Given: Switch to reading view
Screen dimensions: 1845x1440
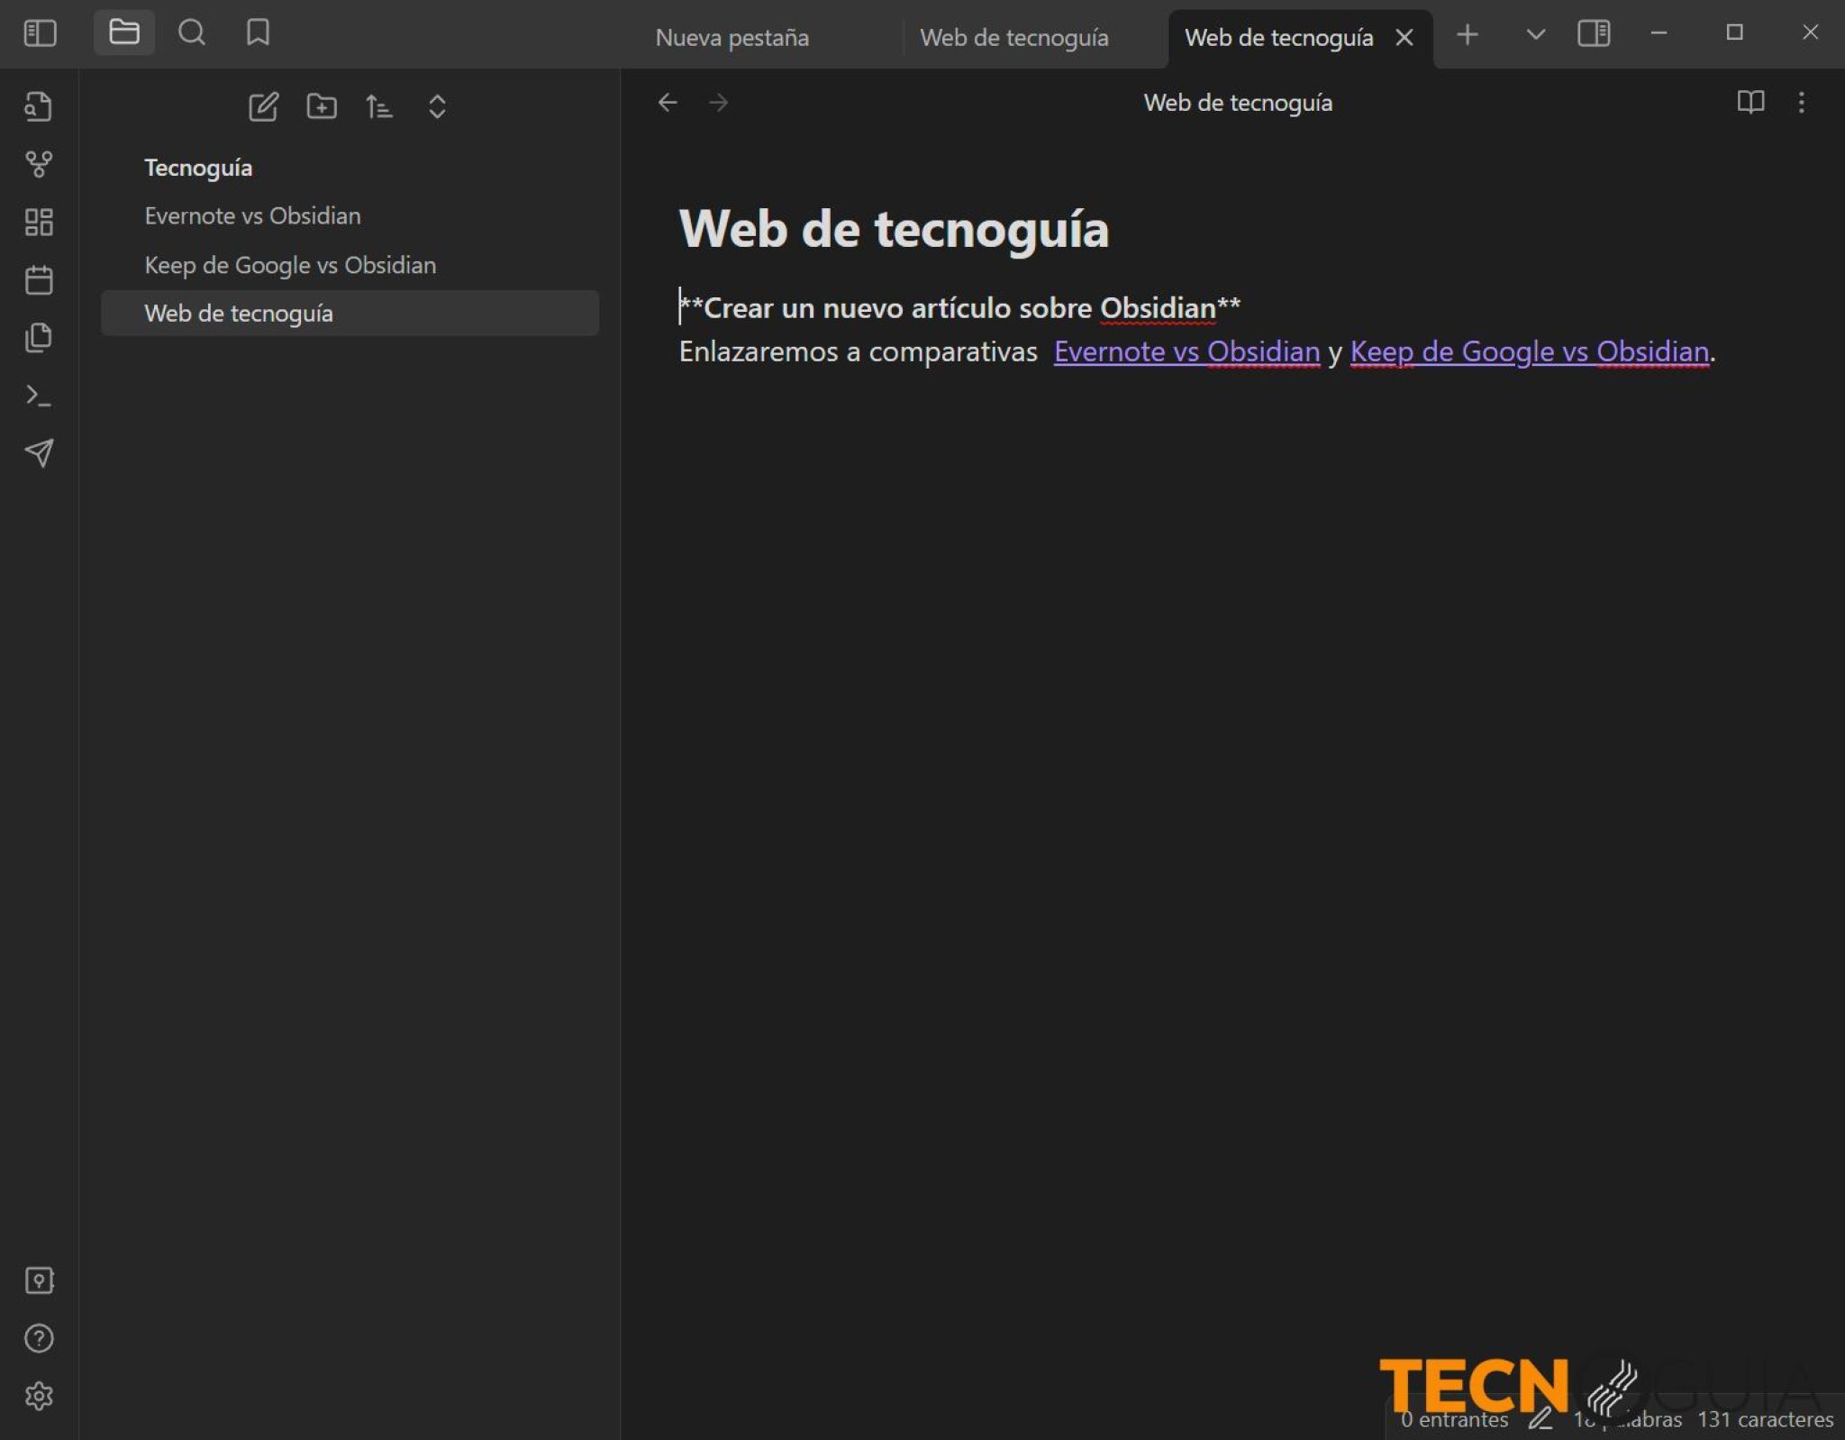Looking at the screenshot, I should 1751,102.
